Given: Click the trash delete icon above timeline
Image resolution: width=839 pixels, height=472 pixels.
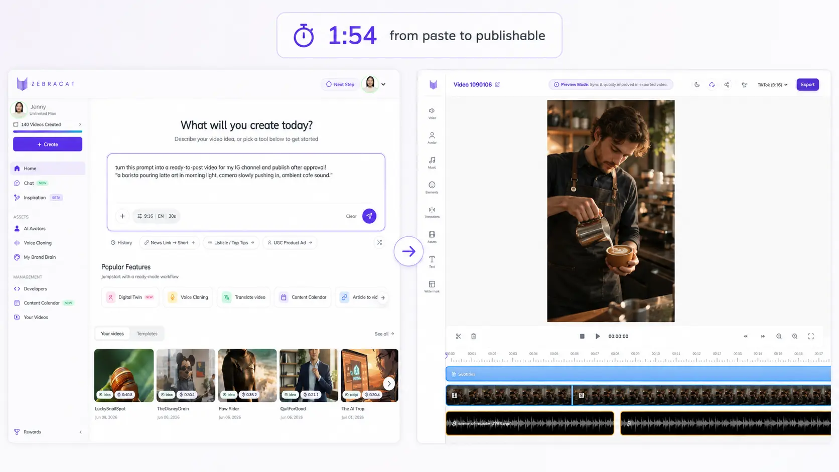Looking at the screenshot, I should point(473,336).
